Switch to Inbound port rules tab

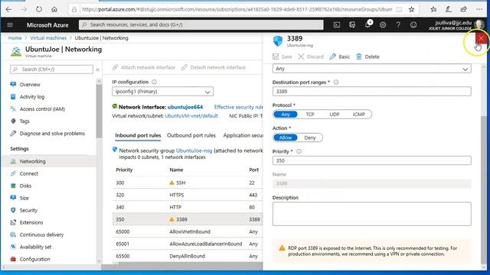click(x=138, y=136)
